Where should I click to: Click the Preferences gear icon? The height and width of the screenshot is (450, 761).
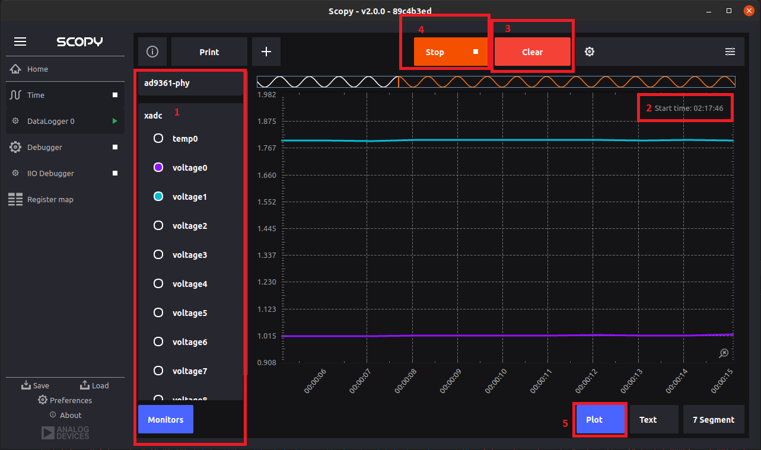(x=42, y=400)
